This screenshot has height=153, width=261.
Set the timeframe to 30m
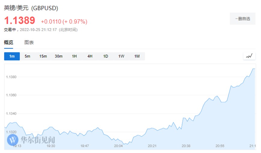59,56
